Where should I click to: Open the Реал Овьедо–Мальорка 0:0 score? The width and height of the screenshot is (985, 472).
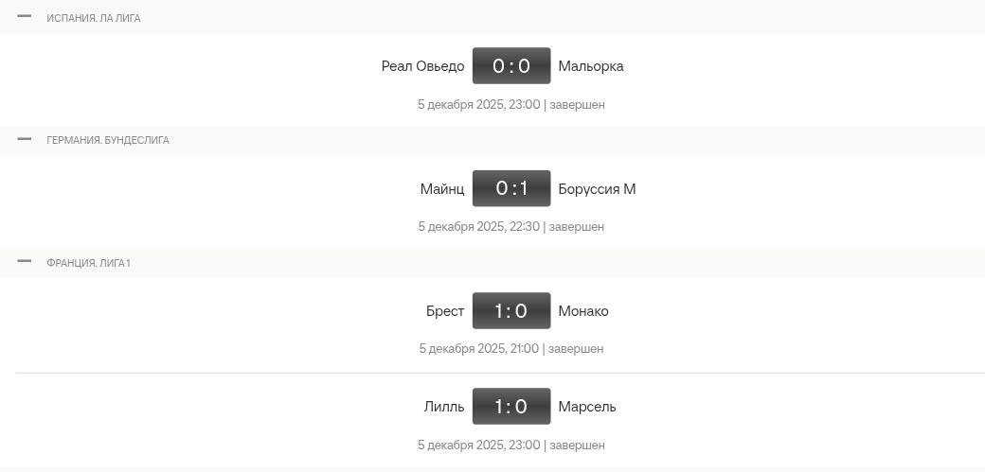(511, 66)
